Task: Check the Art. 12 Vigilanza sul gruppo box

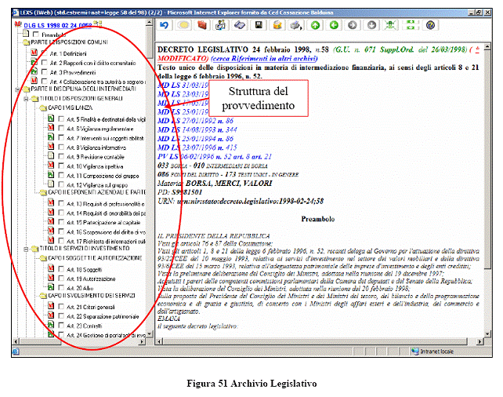Action: coord(61,184)
